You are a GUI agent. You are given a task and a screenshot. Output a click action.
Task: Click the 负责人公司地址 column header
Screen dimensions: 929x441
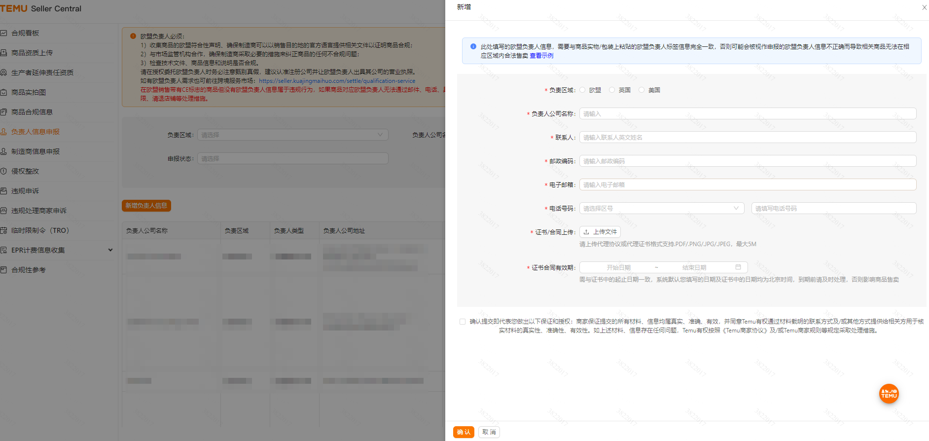coord(344,231)
